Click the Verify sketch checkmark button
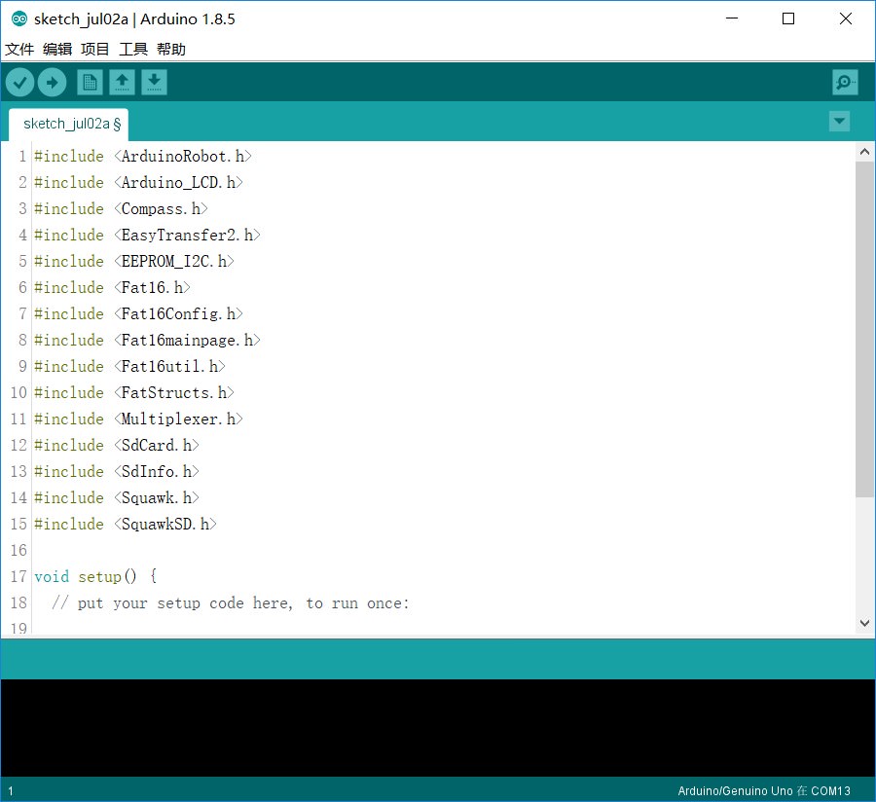 point(19,83)
